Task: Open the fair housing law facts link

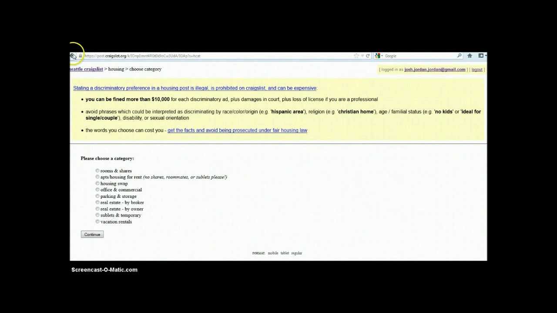Action: [x=237, y=130]
